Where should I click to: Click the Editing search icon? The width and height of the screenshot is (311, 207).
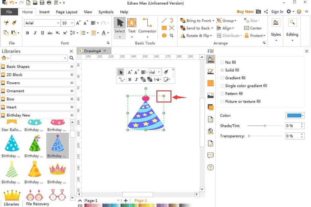(x=292, y=23)
